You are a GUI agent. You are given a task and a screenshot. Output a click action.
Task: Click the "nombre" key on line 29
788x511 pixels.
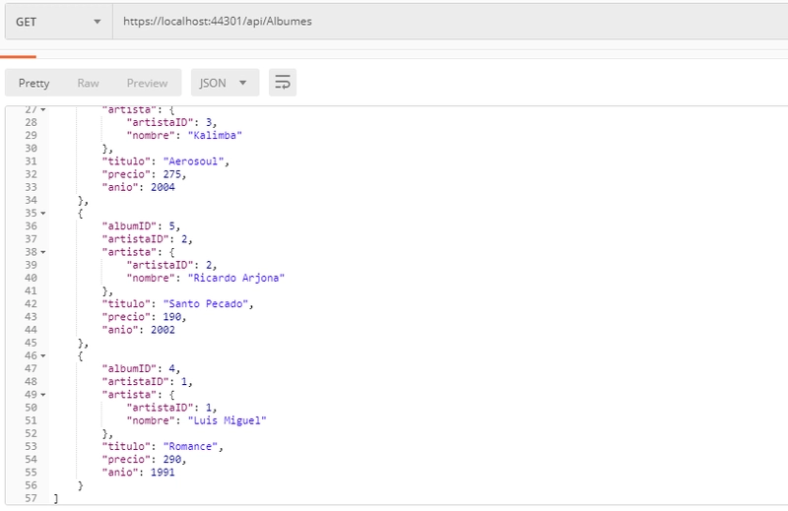tap(151, 135)
